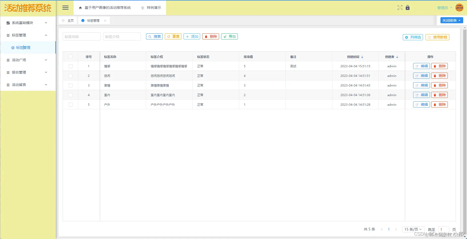Click the 导出 button
The width and height of the screenshot is (467, 239).
[229, 36]
